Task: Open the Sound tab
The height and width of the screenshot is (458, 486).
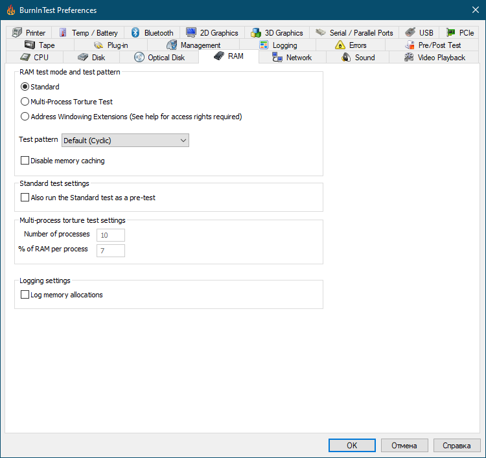Action: coord(358,58)
